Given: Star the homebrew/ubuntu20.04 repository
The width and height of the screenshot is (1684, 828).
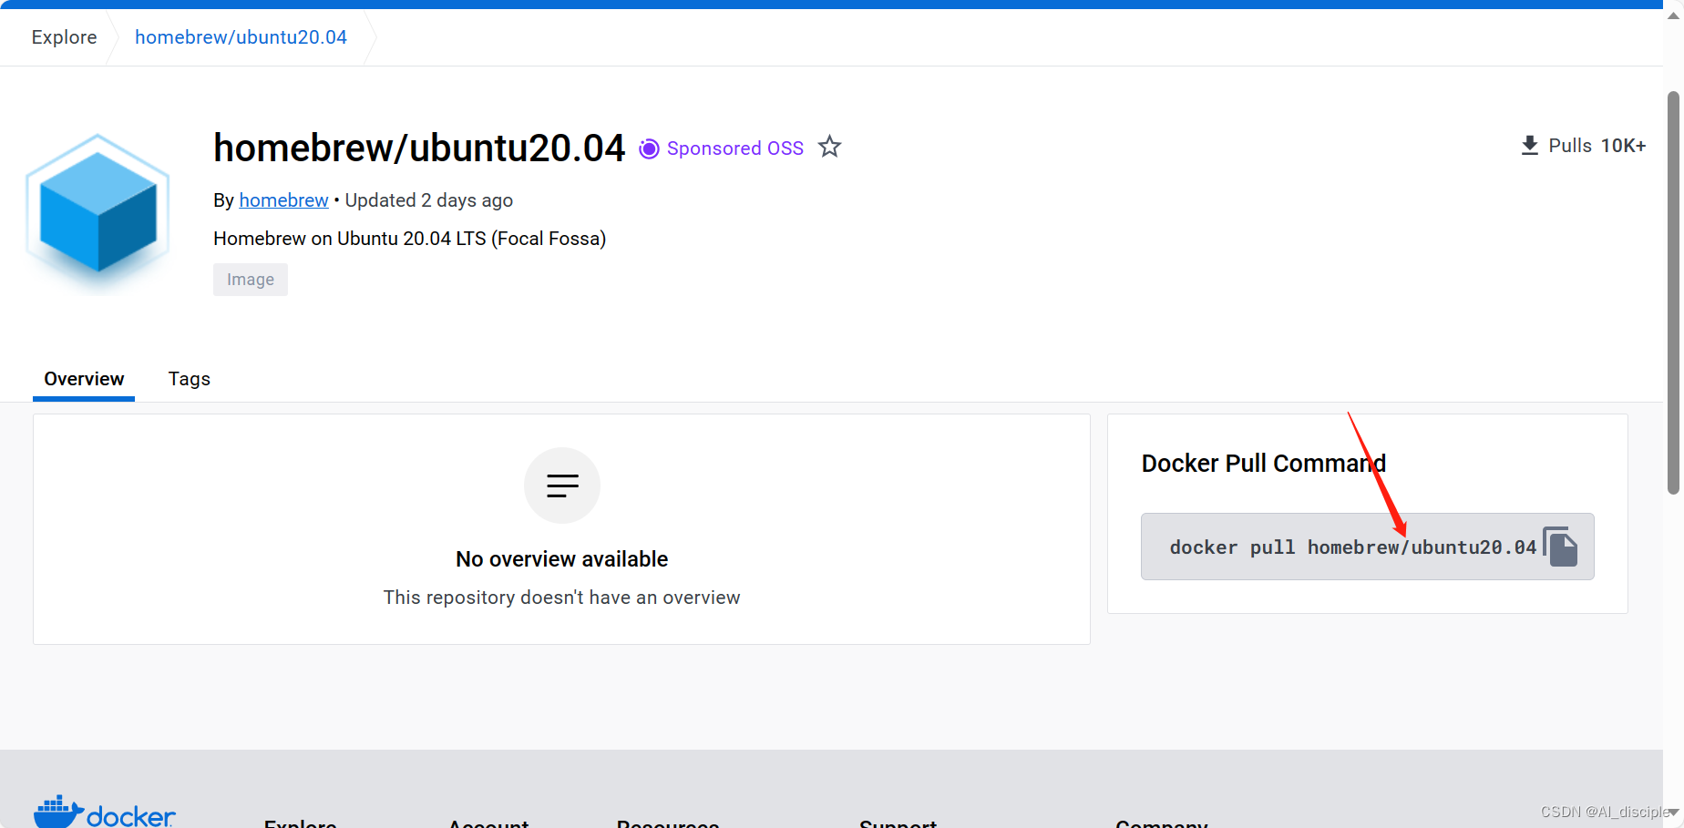Looking at the screenshot, I should tap(829, 147).
